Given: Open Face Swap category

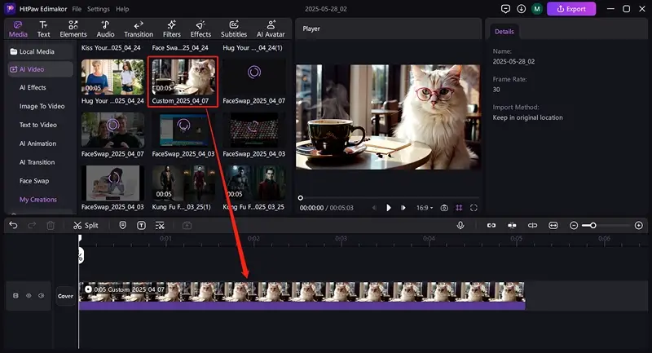Looking at the screenshot, I should [34, 181].
